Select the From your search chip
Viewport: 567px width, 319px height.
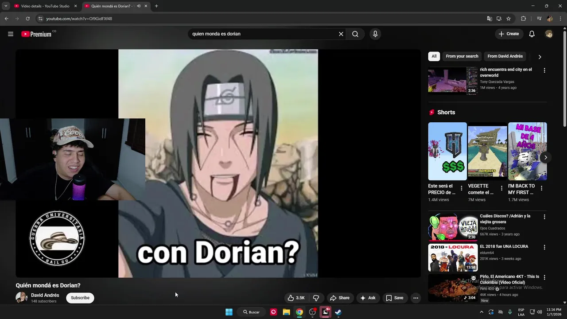pyautogui.click(x=462, y=56)
